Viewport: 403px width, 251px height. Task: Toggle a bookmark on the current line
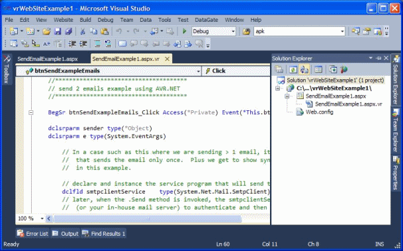[122, 44]
